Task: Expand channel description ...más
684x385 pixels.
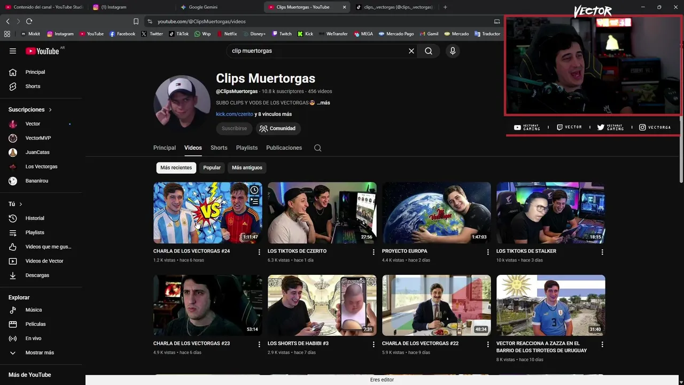Action: (x=323, y=103)
